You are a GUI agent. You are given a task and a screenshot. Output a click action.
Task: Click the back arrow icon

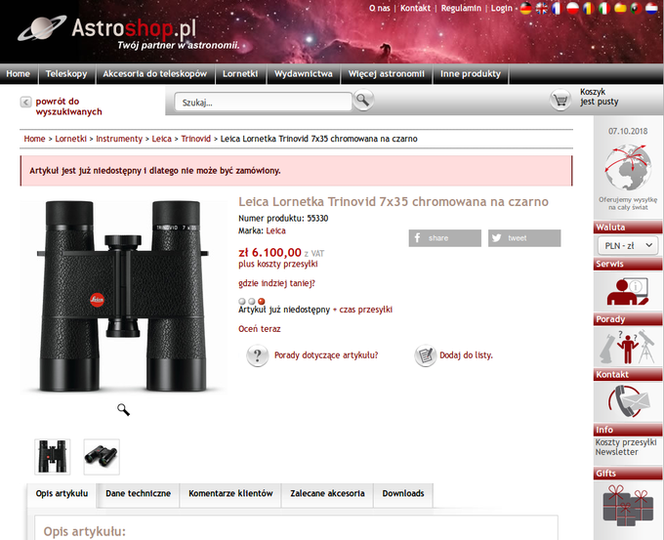pyautogui.click(x=25, y=103)
